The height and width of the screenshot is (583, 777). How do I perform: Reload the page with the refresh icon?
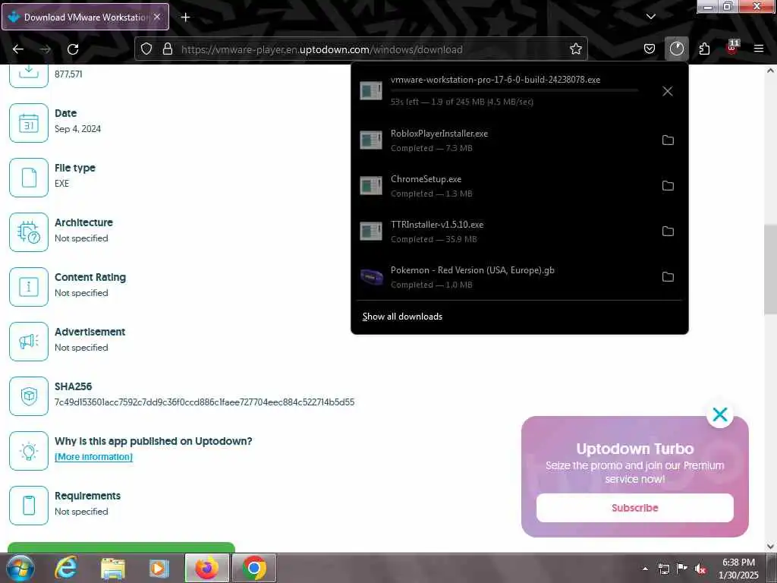pyautogui.click(x=73, y=49)
